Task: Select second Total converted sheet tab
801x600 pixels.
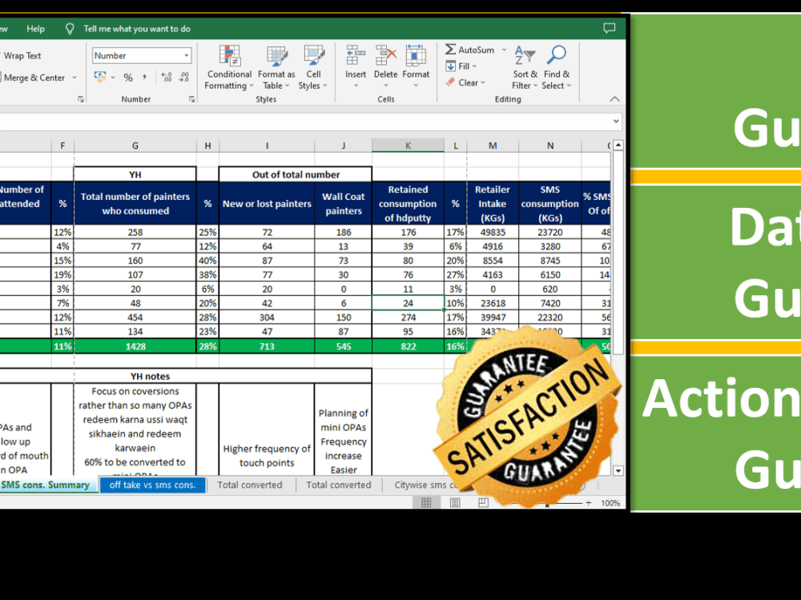Action: [339, 486]
